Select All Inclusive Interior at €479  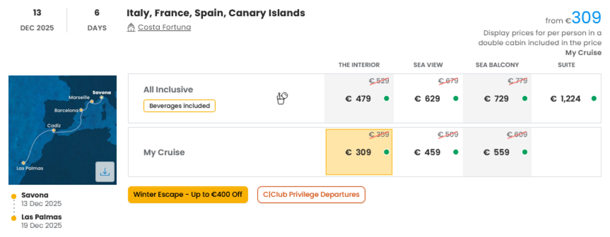click(359, 98)
